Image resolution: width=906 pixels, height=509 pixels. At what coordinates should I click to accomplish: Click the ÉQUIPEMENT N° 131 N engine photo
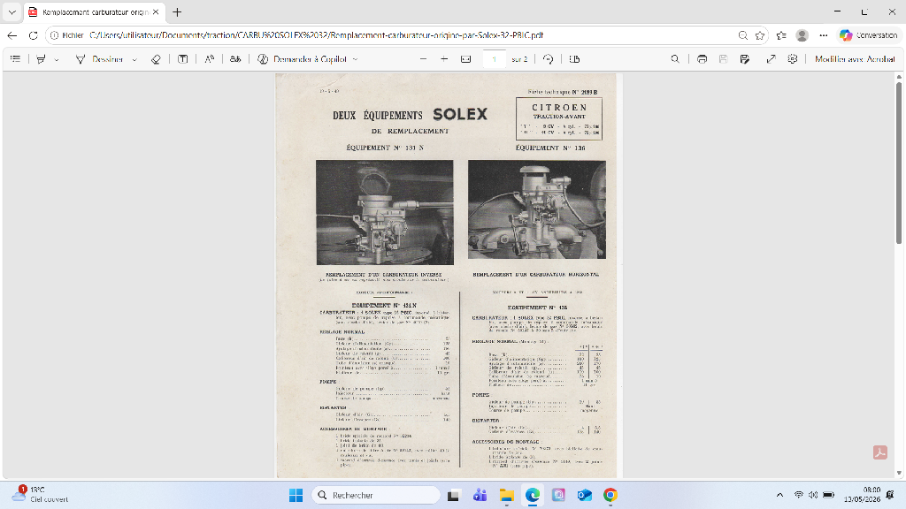[x=385, y=212]
